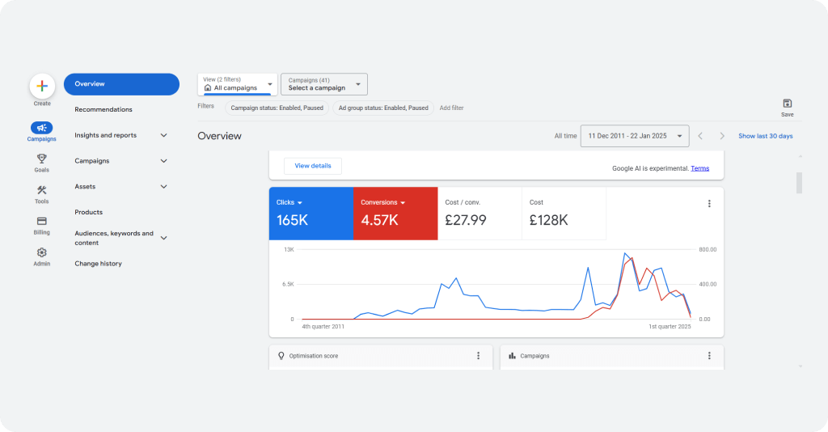Click the red Conversions metric tile
The height and width of the screenshot is (432, 828).
(x=395, y=214)
